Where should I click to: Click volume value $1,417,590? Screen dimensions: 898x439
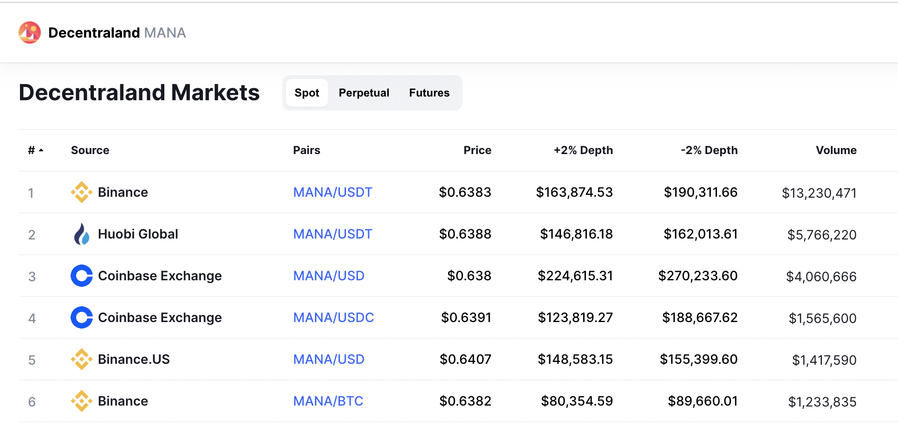824,360
